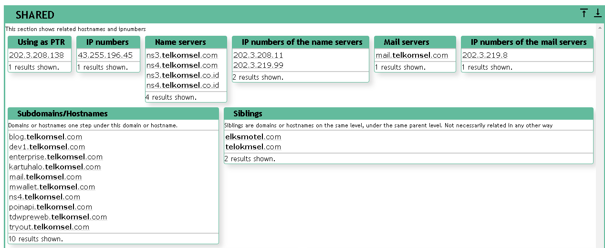
Task: Open sibling domain elksmotel.com
Action: click(x=253, y=137)
